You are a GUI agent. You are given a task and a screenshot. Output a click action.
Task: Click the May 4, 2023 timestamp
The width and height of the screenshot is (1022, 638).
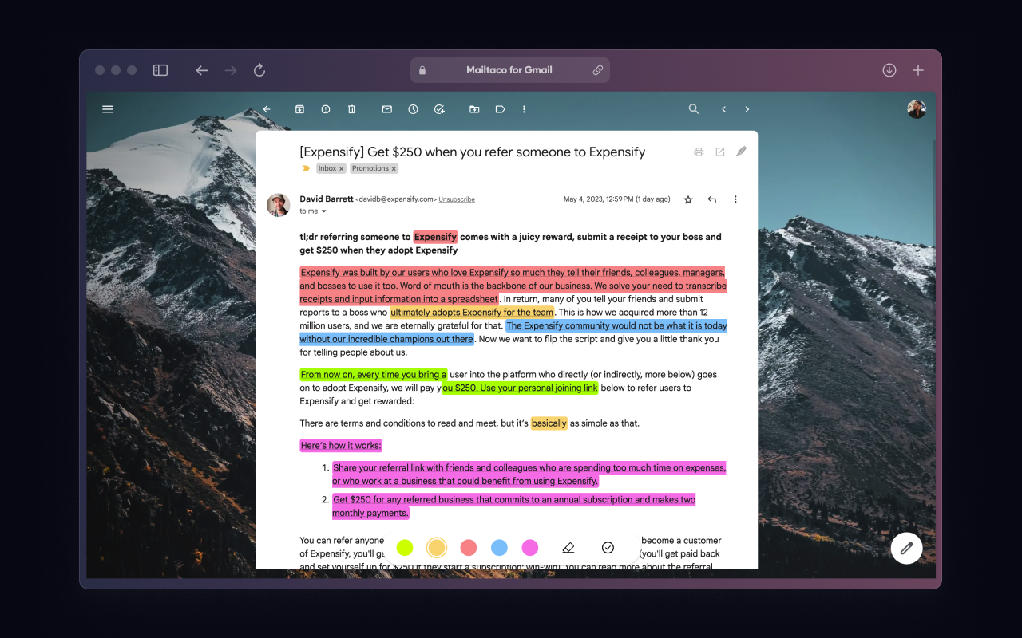(617, 199)
